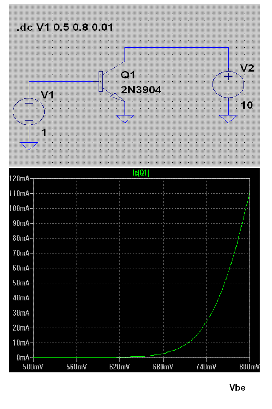Image resolution: width=272 pixels, height=409 pixels.
Task: Click the V2 source name label
Action: 247,68
